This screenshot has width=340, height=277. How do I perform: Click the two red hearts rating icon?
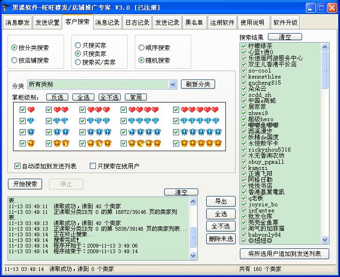(x=61, y=109)
